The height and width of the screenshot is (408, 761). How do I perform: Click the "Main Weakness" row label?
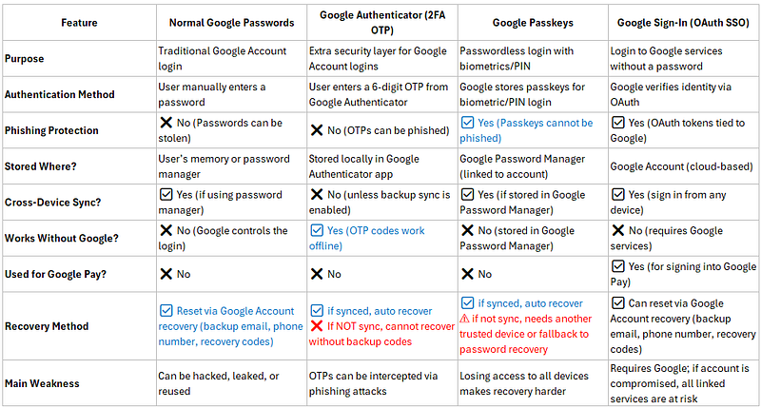42,383
